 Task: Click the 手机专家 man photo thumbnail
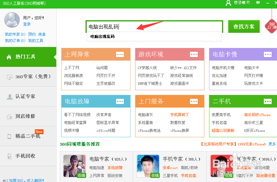(x=148, y=166)
